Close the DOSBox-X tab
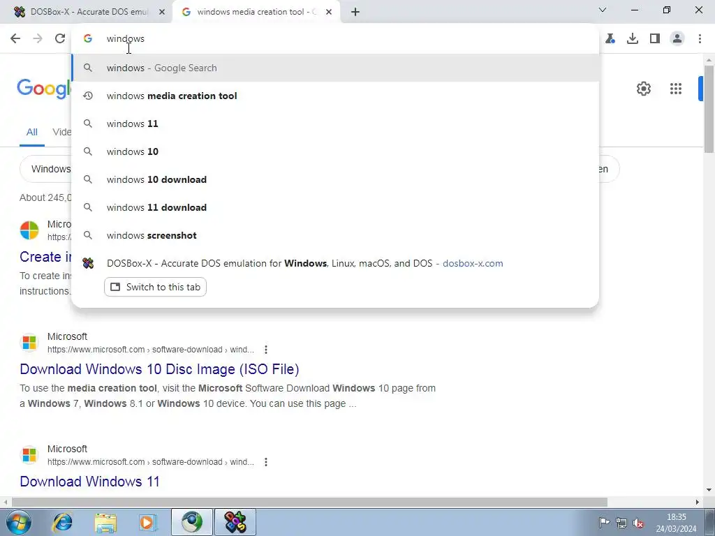Viewport: 715px width, 536px height. [162, 12]
